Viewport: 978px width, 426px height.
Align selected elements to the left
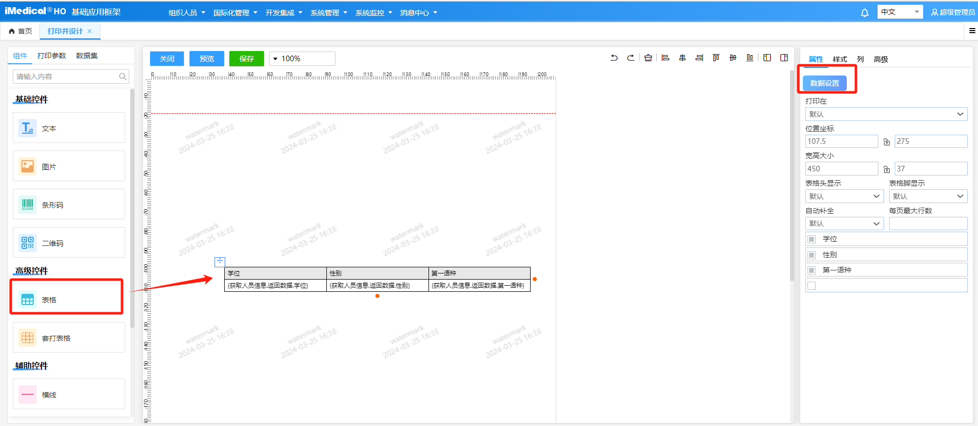coord(665,58)
